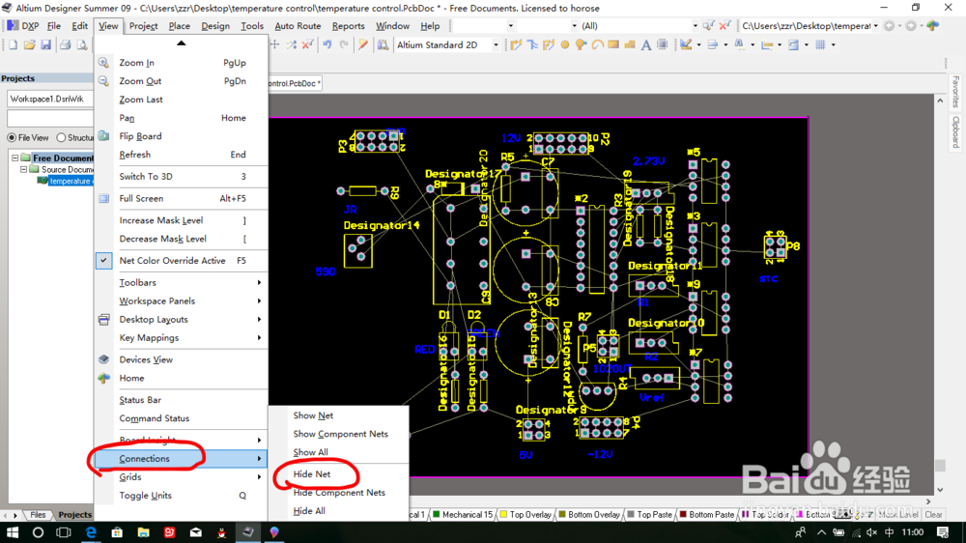This screenshot has height=543, width=966.
Task: Click the Place Polygon Plane icon
Action: [x=630, y=45]
